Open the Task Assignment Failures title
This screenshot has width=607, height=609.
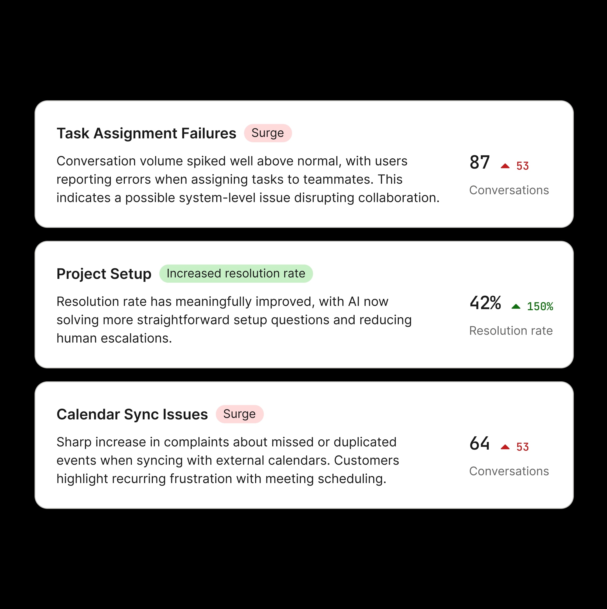click(x=146, y=133)
